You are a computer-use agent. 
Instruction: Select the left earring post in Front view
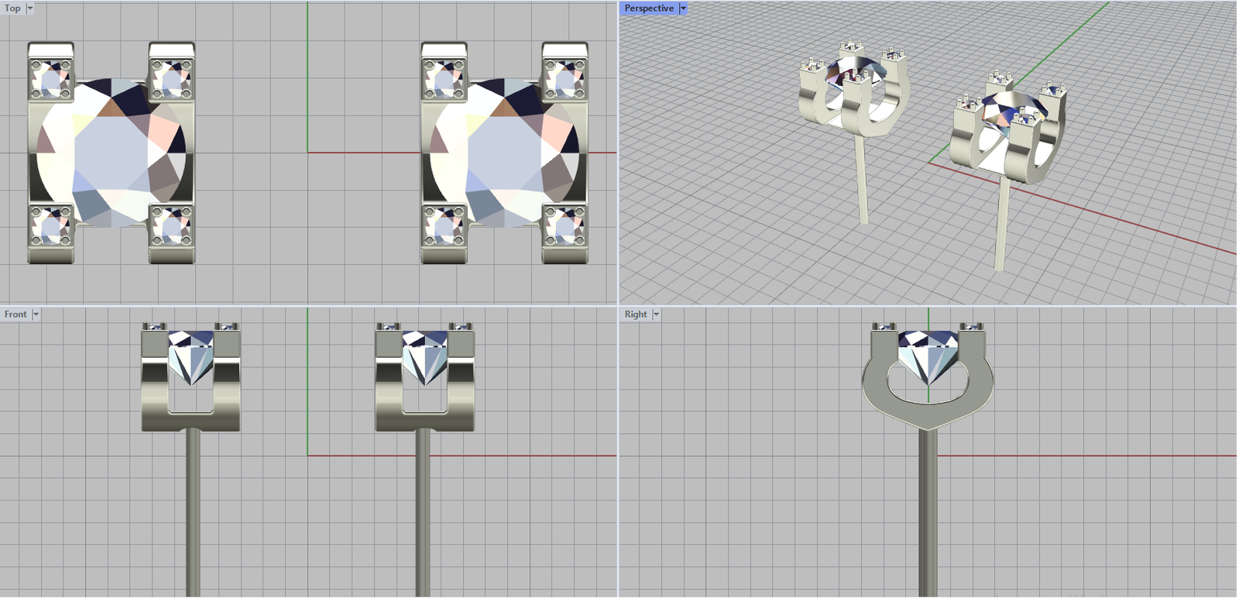coord(193,511)
